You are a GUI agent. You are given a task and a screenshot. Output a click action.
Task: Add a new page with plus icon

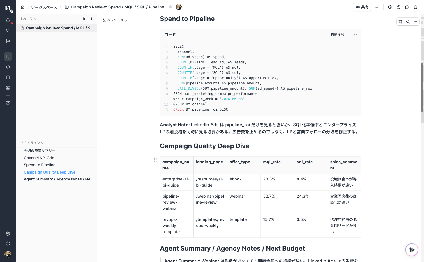coord(91,19)
